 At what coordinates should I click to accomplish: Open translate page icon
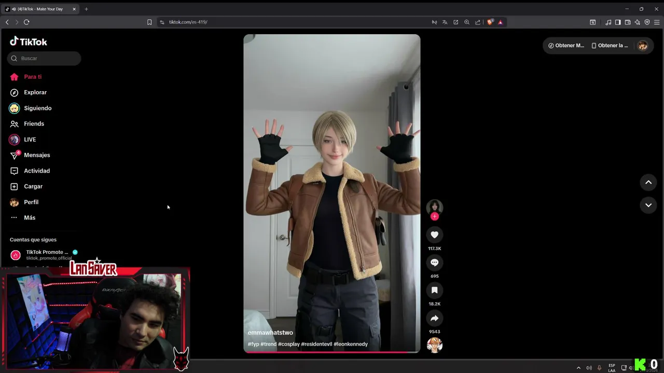coord(445,22)
